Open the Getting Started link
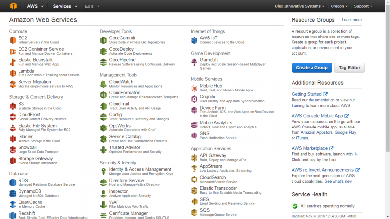The image size is (390, 219). (x=310, y=94)
